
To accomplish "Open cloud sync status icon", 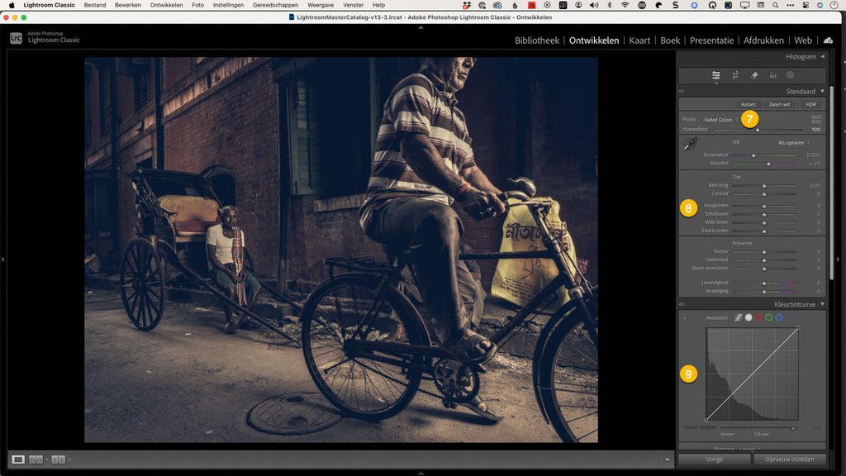I will click(828, 40).
